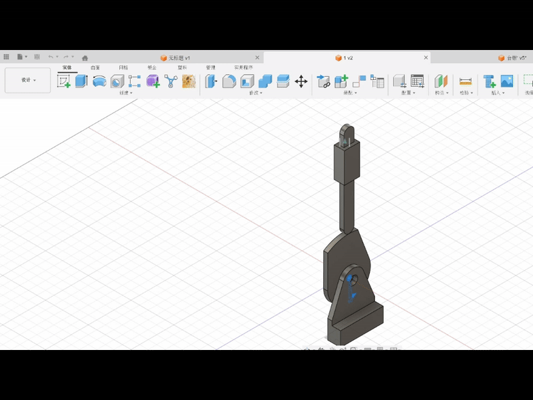Click the Create Sketch tool
Screen dimensions: 533x400
(x=64, y=81)
